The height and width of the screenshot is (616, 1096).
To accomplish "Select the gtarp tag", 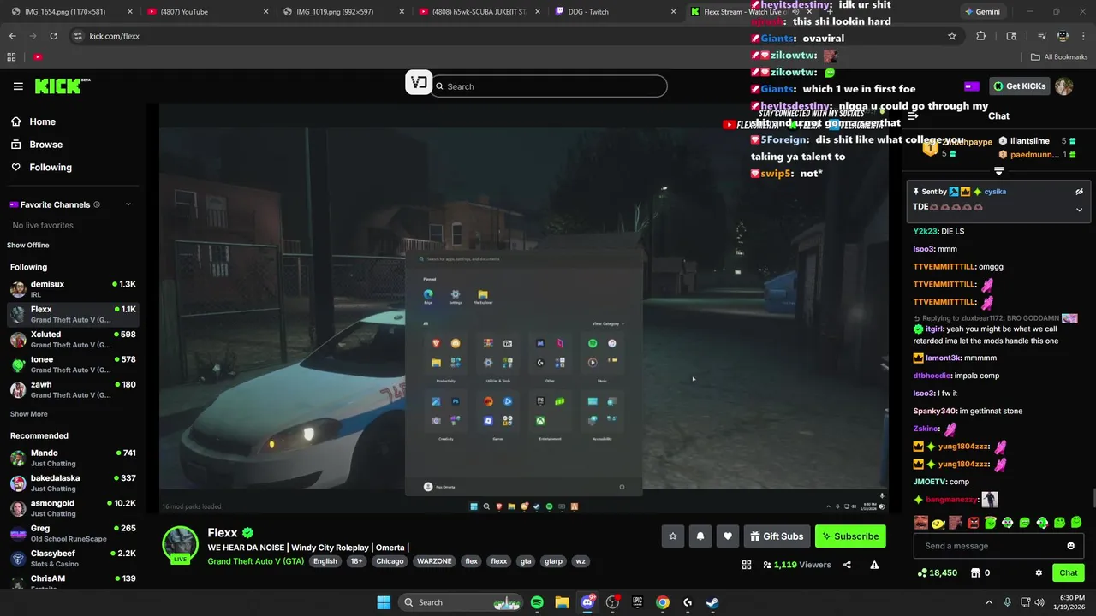I will tap(554, 561).
